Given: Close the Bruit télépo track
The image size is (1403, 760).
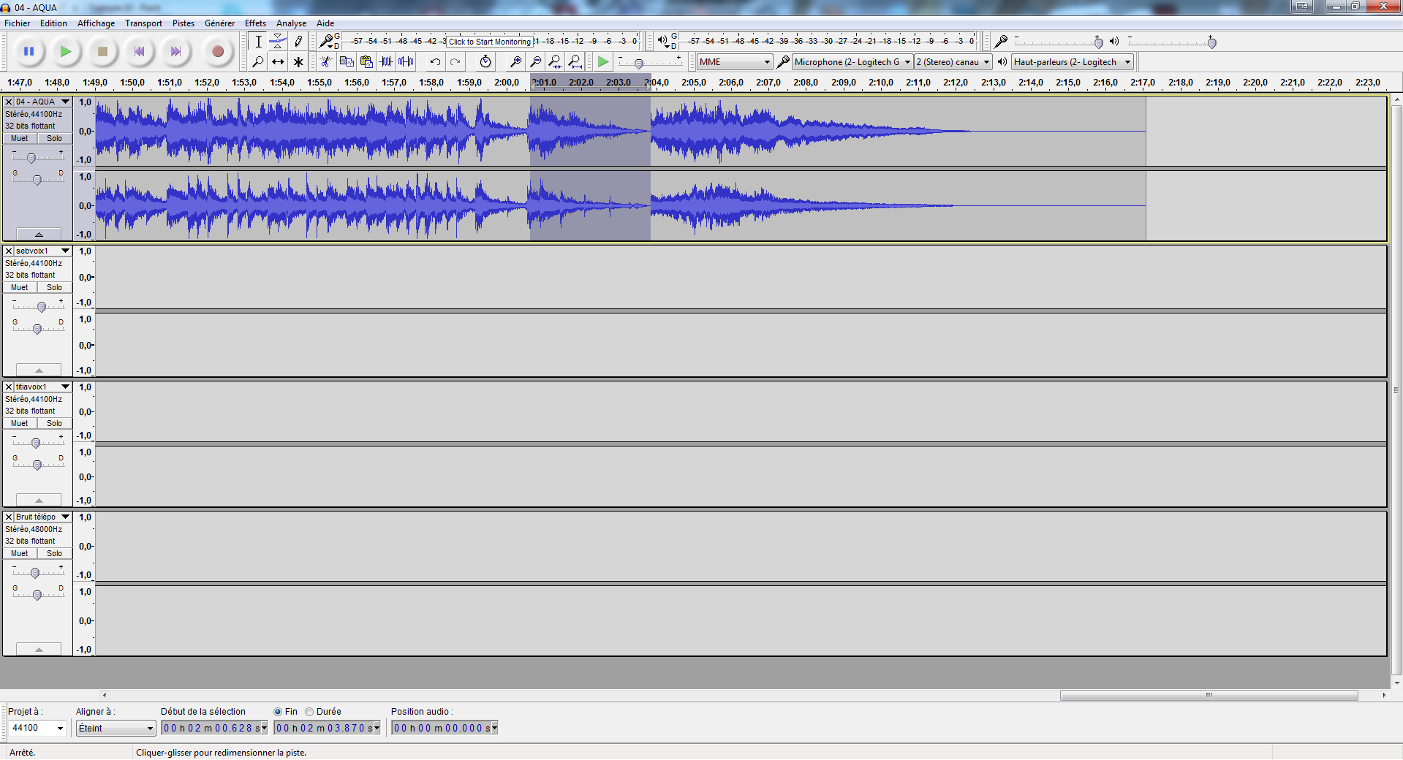Looking at the screenshot, I should [x=9, y=517].
